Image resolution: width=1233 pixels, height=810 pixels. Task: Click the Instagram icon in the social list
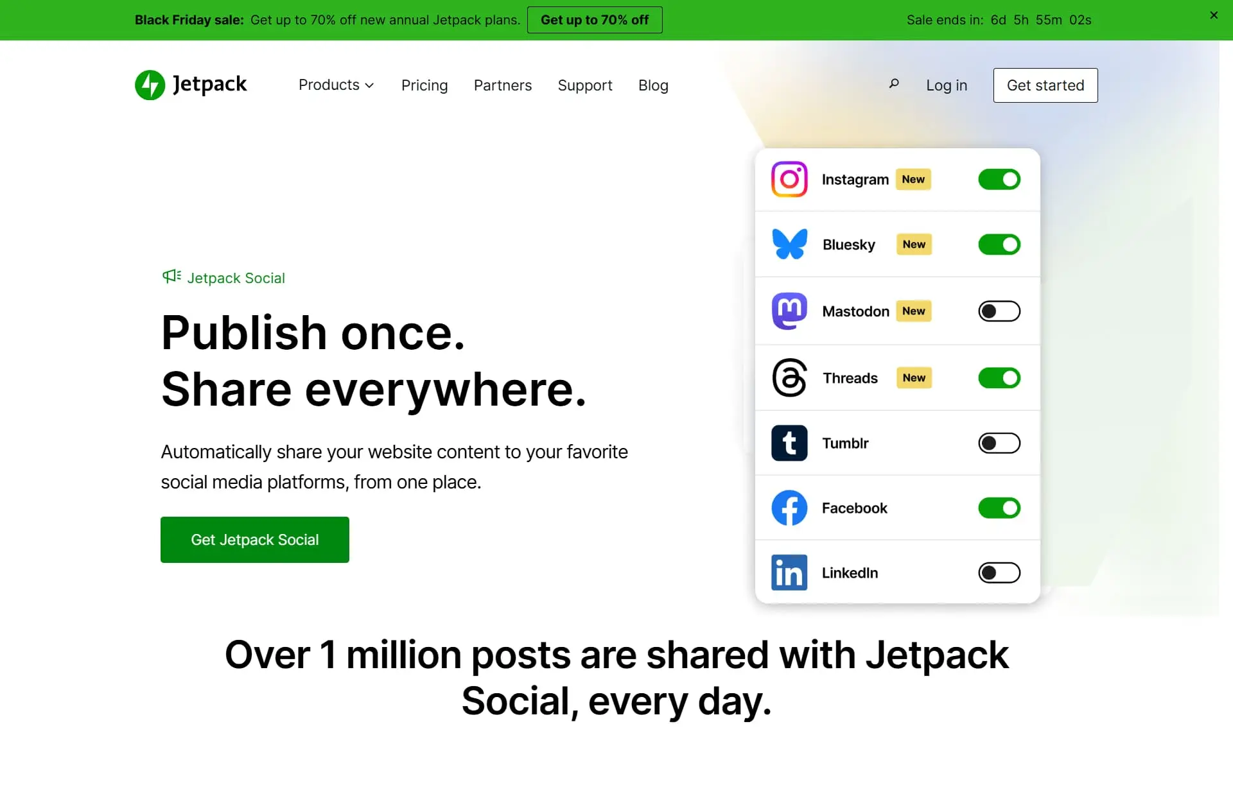pos(789,179)
